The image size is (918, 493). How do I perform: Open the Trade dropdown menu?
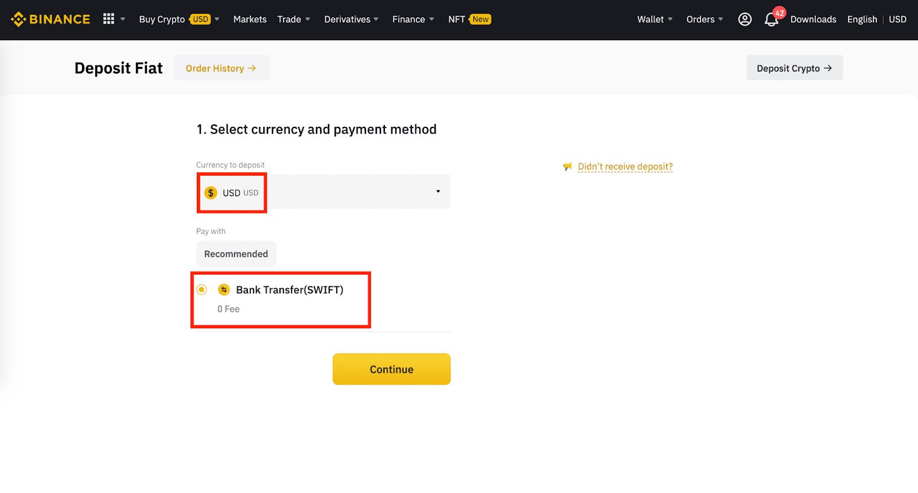[293, 20]
